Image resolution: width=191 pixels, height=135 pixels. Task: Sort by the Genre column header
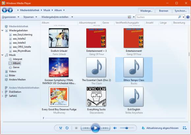tap(106, 23)
